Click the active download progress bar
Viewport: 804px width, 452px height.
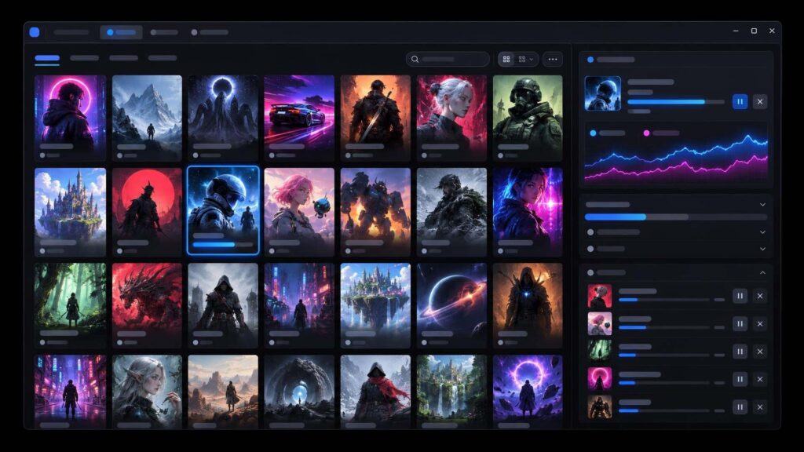(676, 102)
